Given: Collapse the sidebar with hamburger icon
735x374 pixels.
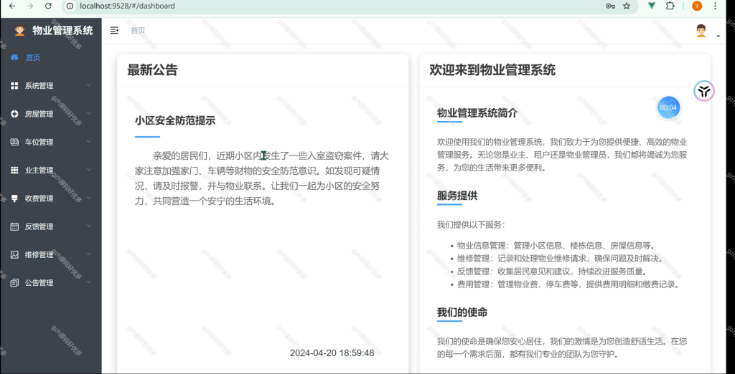Looking at the screenshot, I should click(x=114, y=30).
